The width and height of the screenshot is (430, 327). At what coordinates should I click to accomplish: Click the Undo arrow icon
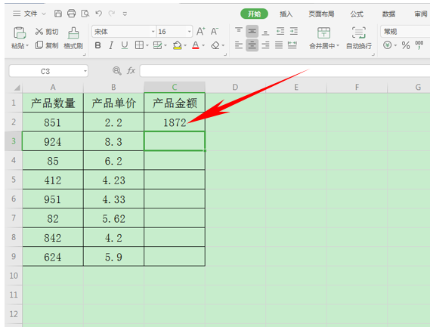click(98, 14)
